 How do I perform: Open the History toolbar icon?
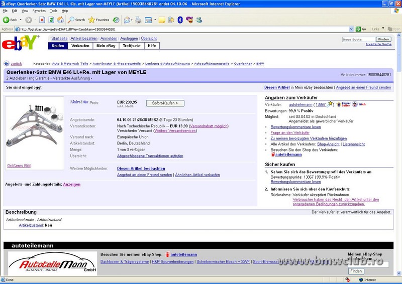pyautogui.click(x=116, y=20)
